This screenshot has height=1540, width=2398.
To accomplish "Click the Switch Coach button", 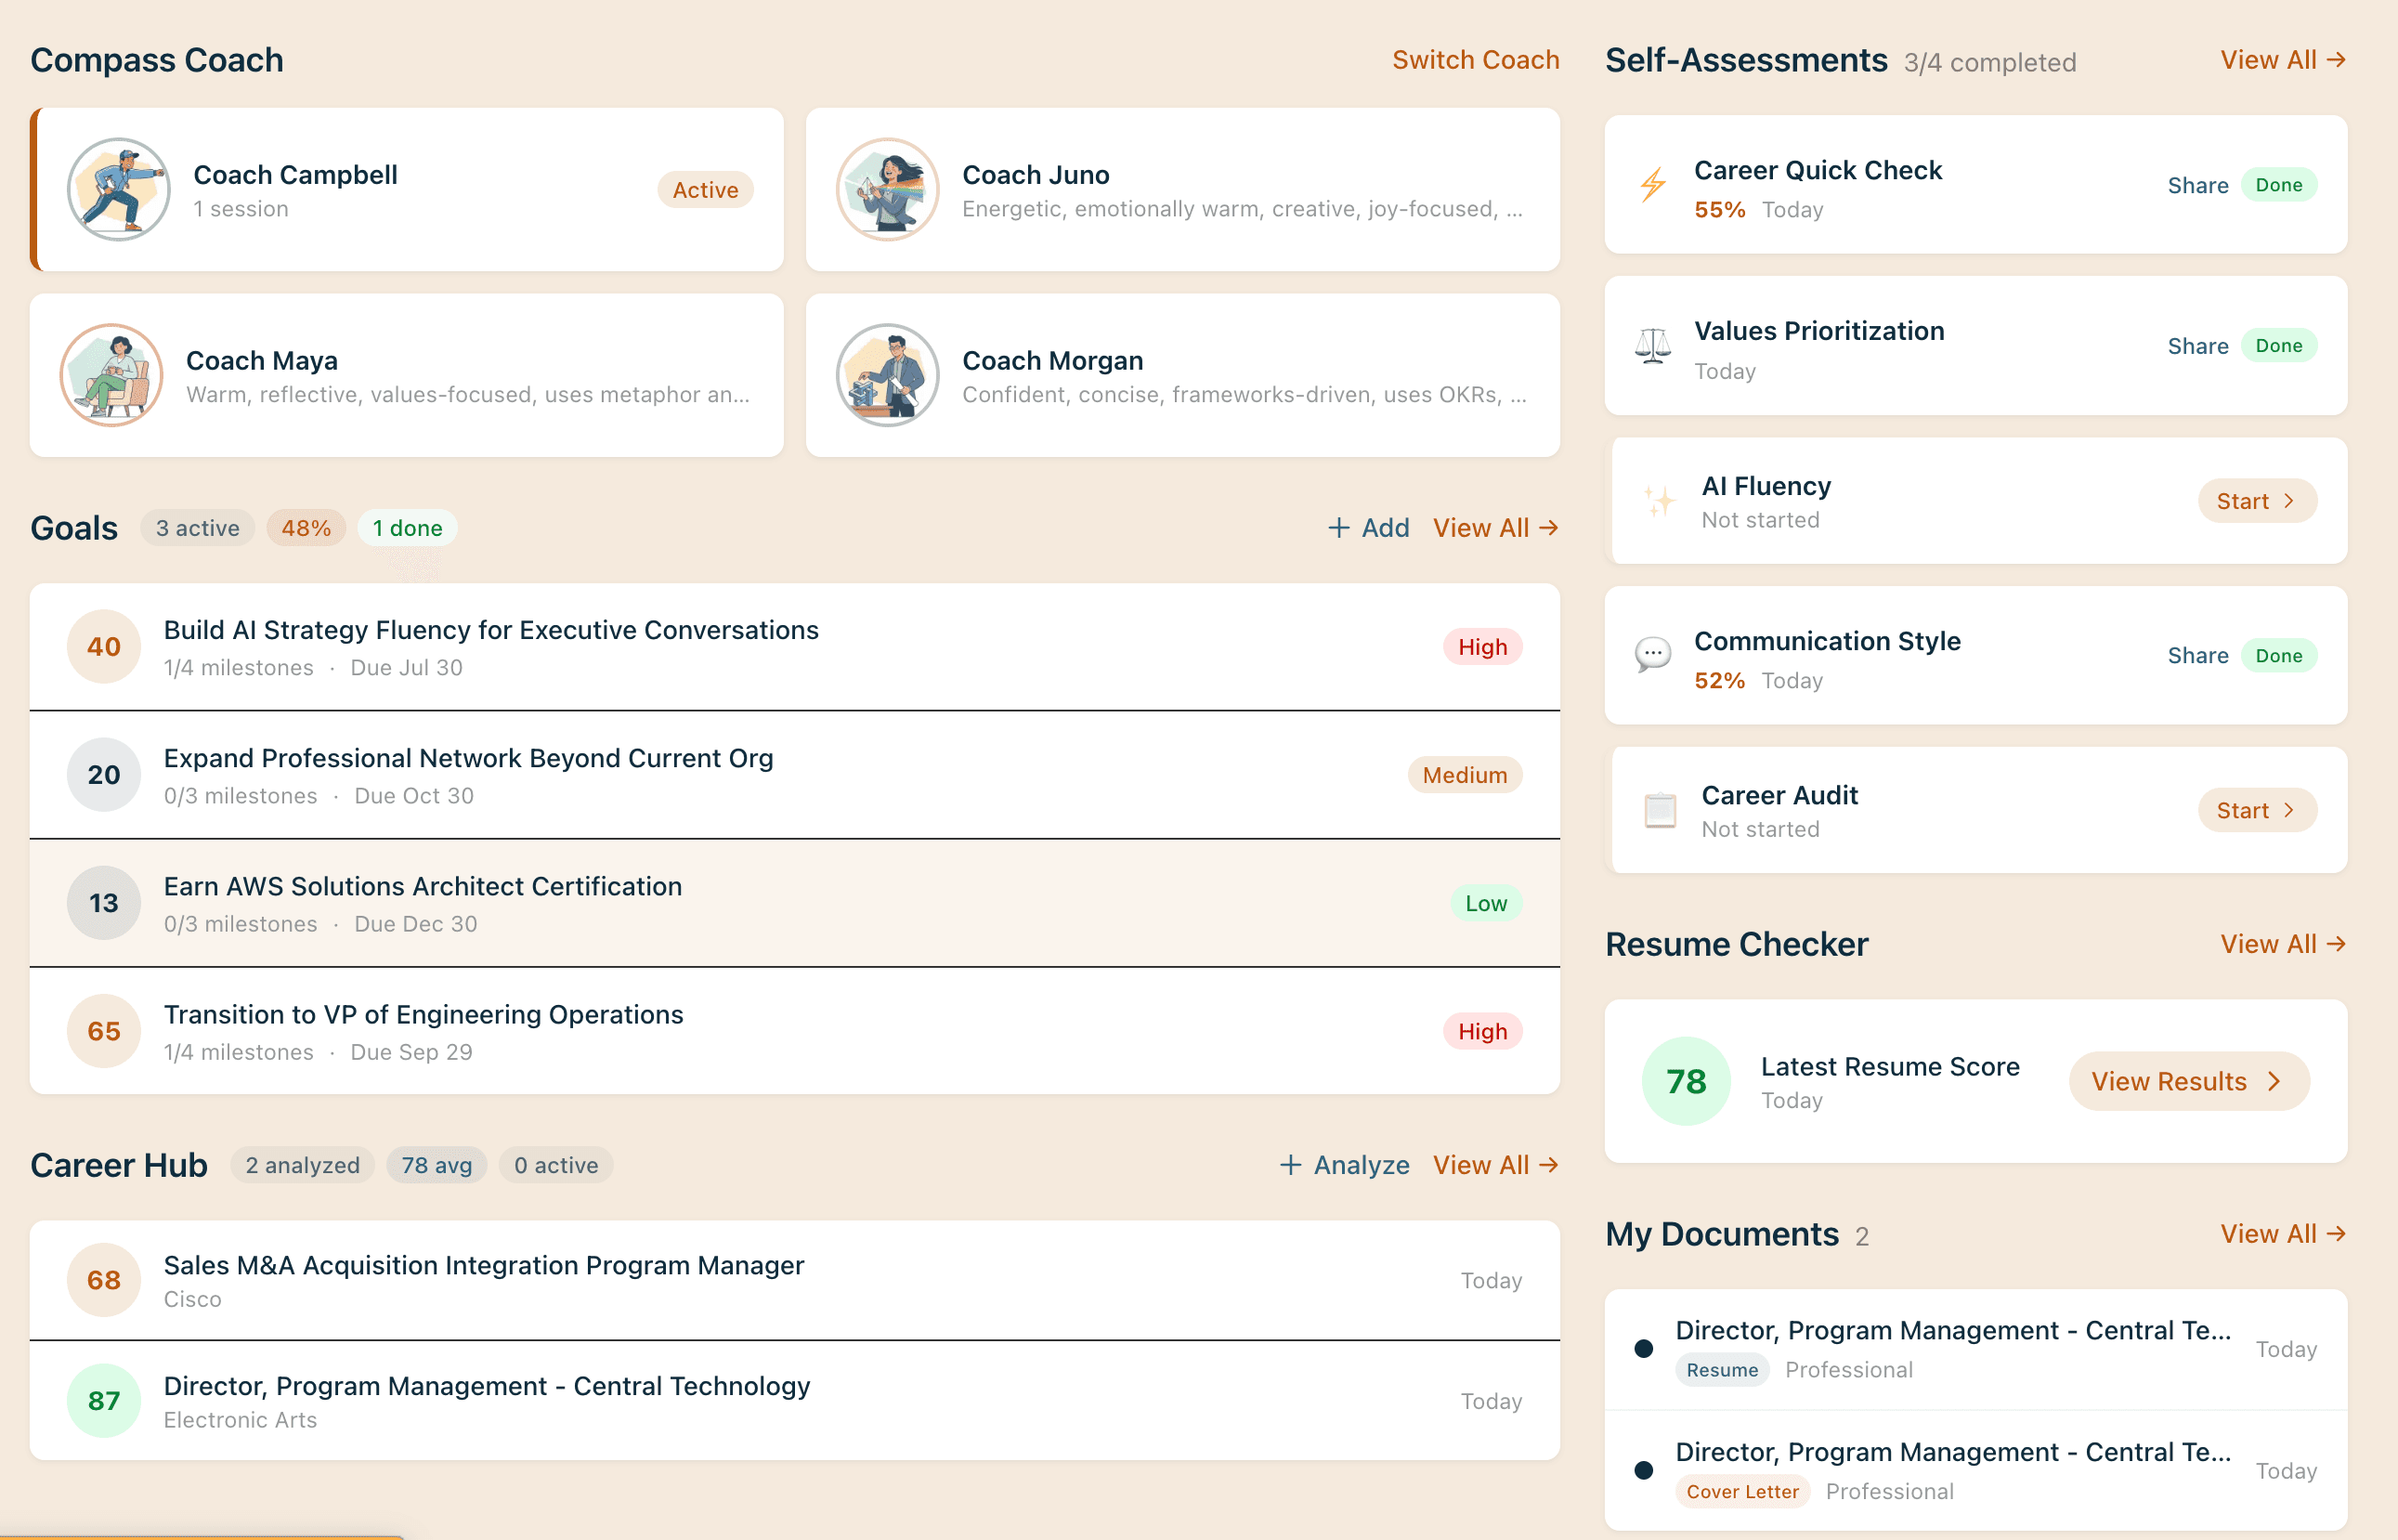I will pos(1475,60).
